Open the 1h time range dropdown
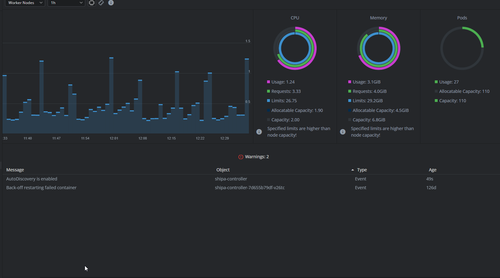 pos(66,3)
